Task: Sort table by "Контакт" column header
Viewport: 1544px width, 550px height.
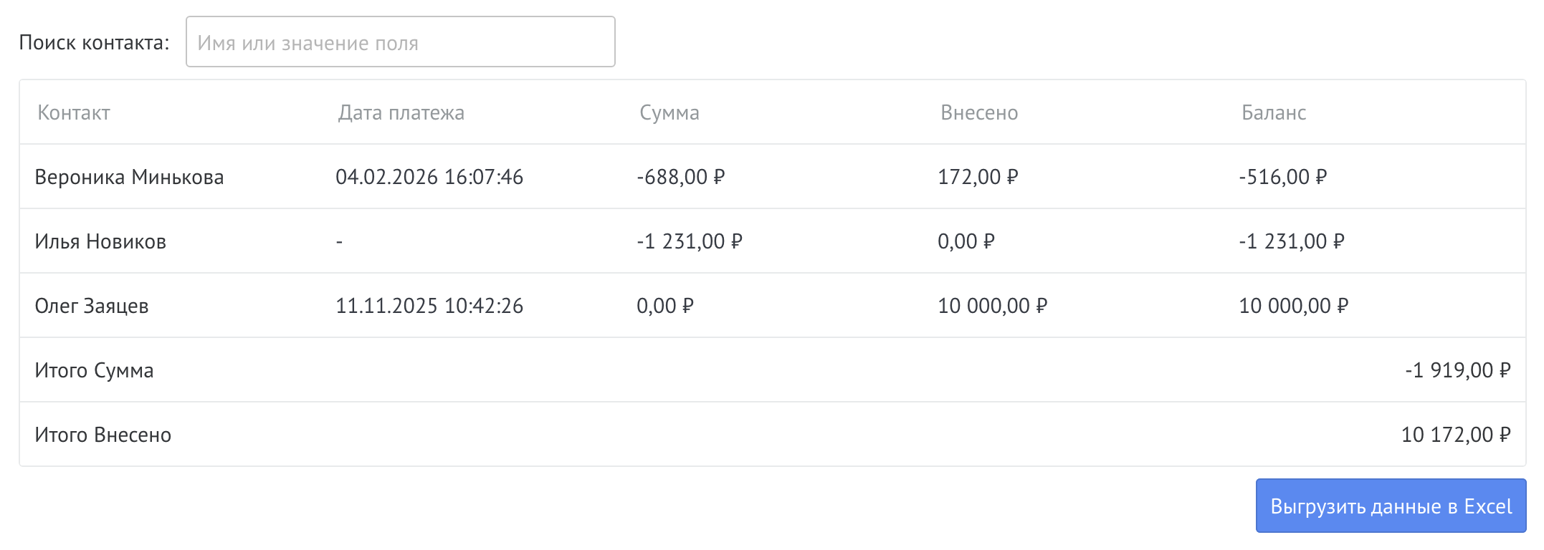Action: pos(73,112)
